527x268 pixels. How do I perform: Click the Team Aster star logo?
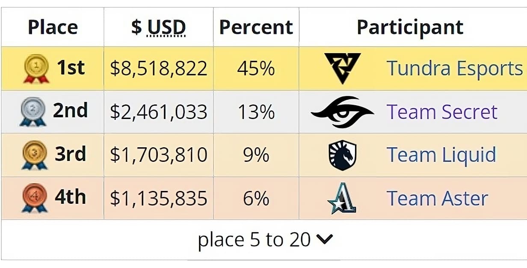pos(342,198)
